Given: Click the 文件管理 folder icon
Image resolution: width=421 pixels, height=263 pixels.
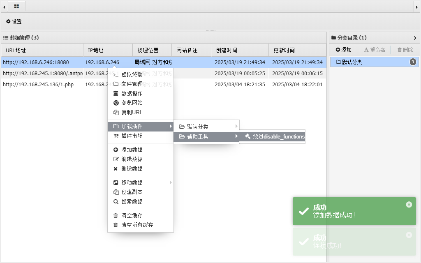Looking at the screenshot, I should [x=116, y=84].
